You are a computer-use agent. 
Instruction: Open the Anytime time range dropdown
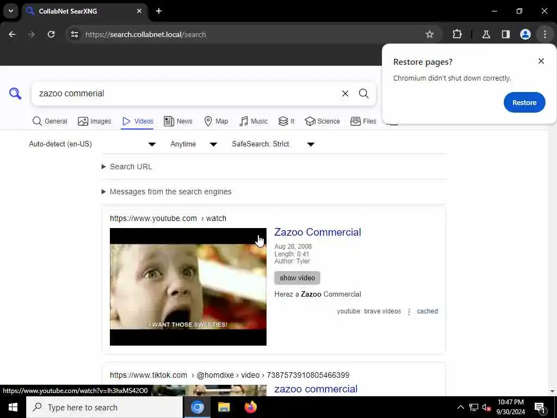tap(194, 144)
